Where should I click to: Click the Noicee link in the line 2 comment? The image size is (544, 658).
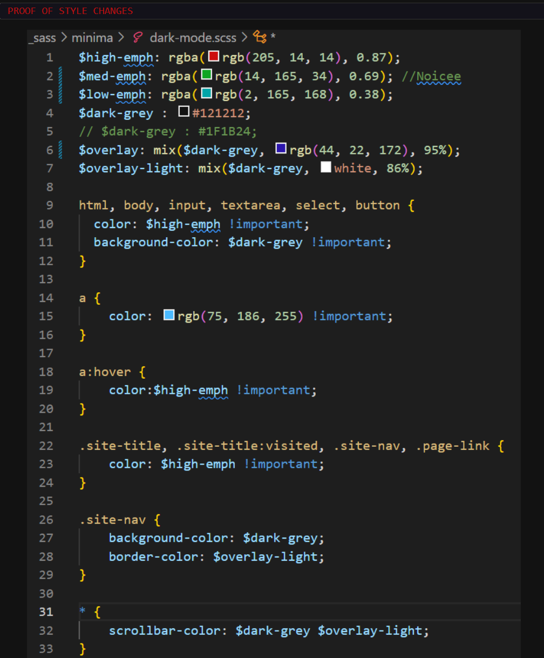click(438, 75)
